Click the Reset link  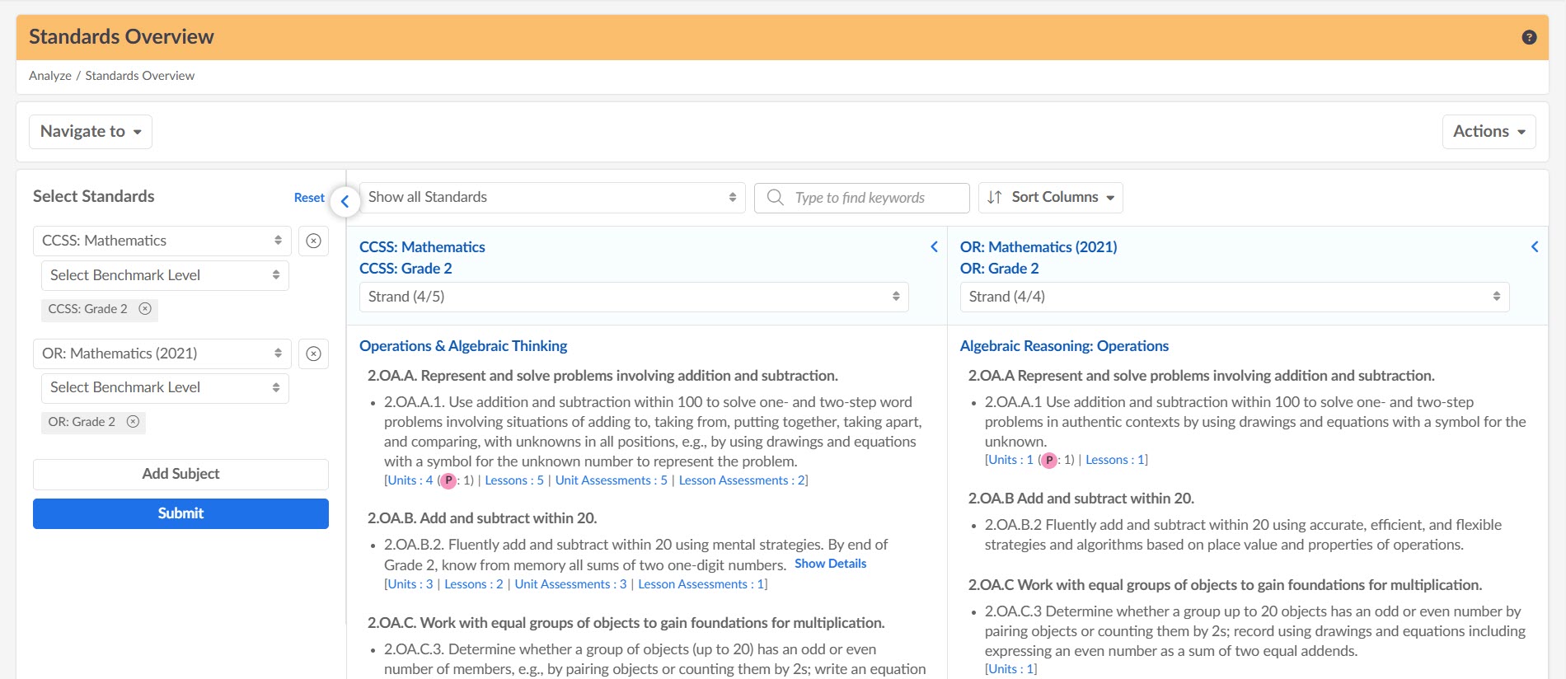[309, 198]
